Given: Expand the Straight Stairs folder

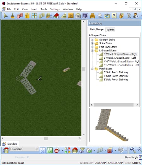Looking at the screenshot, I should pyautogui.click(x=92, y=40).
